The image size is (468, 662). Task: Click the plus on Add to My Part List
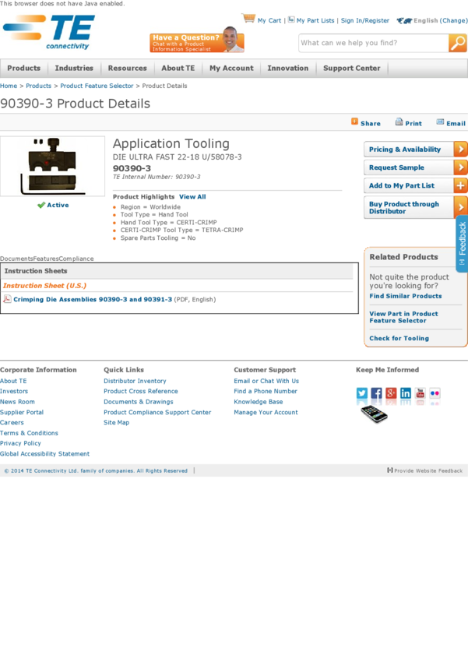[460, 186]
